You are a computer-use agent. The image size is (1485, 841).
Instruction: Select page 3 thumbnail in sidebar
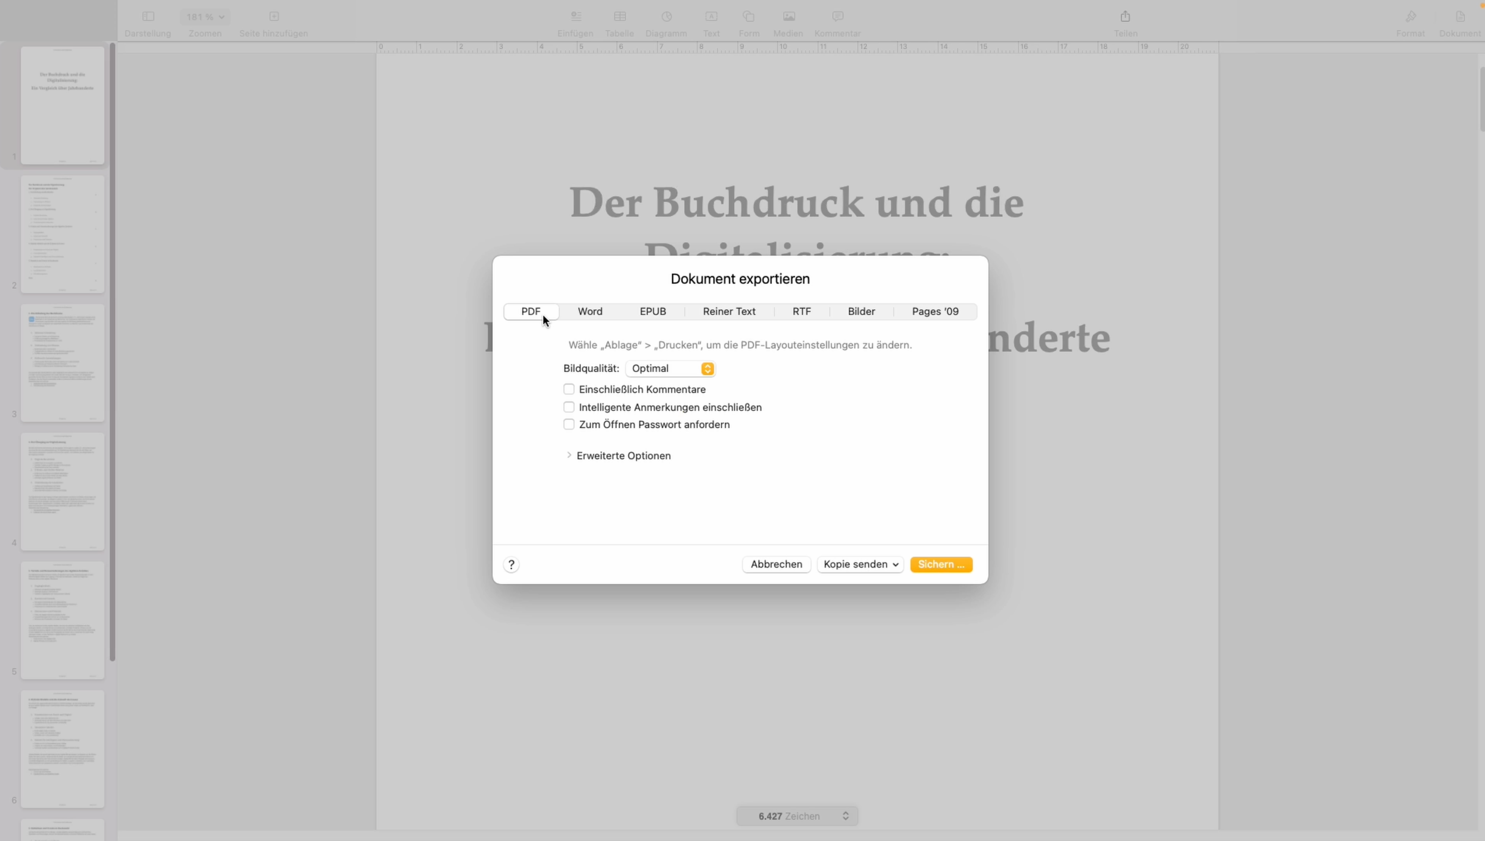point(62,363)
